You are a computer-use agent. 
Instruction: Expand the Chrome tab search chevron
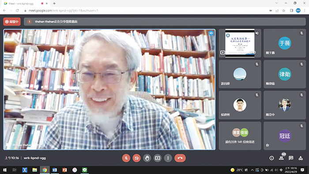(x=277, y=3)
